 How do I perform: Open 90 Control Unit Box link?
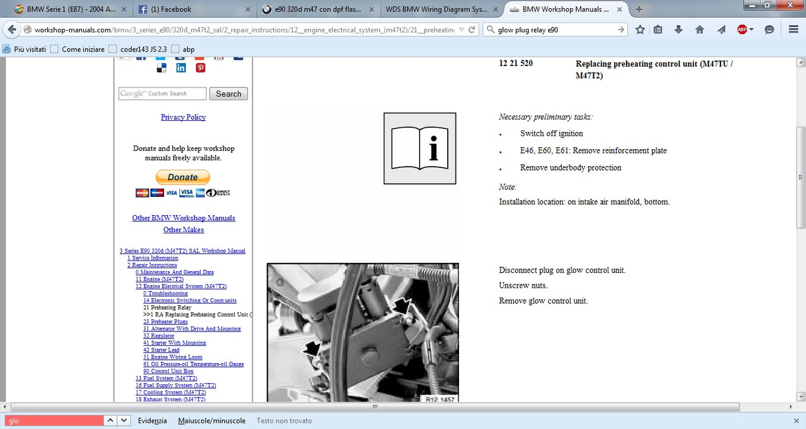pos(169,371)
